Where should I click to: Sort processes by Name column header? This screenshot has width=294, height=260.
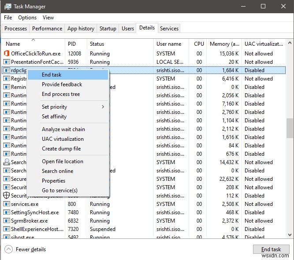pos(13,44)
